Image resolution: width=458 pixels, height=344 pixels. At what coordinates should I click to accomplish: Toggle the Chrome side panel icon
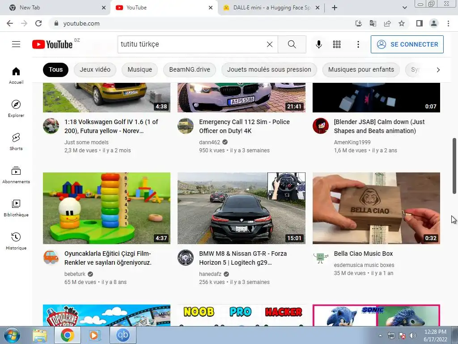click(x=420, y=23)
